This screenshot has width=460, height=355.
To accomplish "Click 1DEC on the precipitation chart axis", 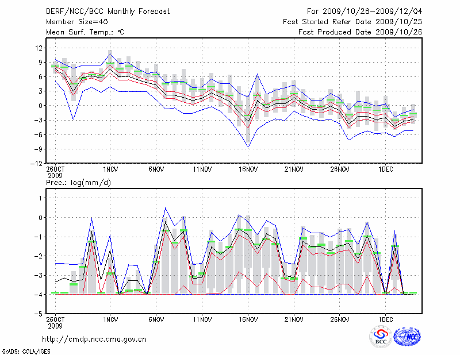I will click(x=386, y=320).
